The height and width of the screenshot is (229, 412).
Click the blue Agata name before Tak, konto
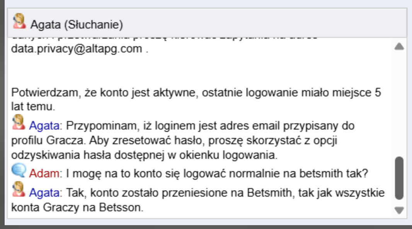click(x=44, y=193)
